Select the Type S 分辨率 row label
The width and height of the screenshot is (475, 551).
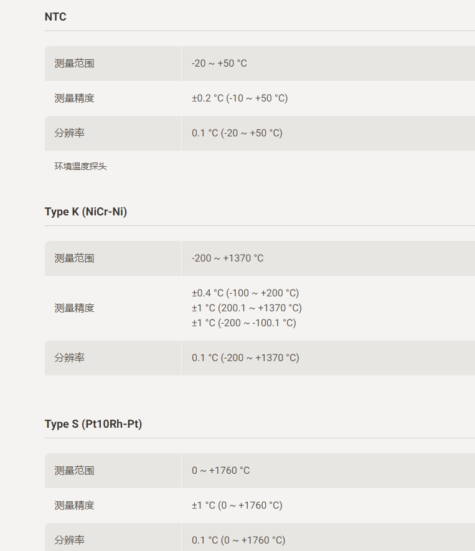[x=69, y=540]
